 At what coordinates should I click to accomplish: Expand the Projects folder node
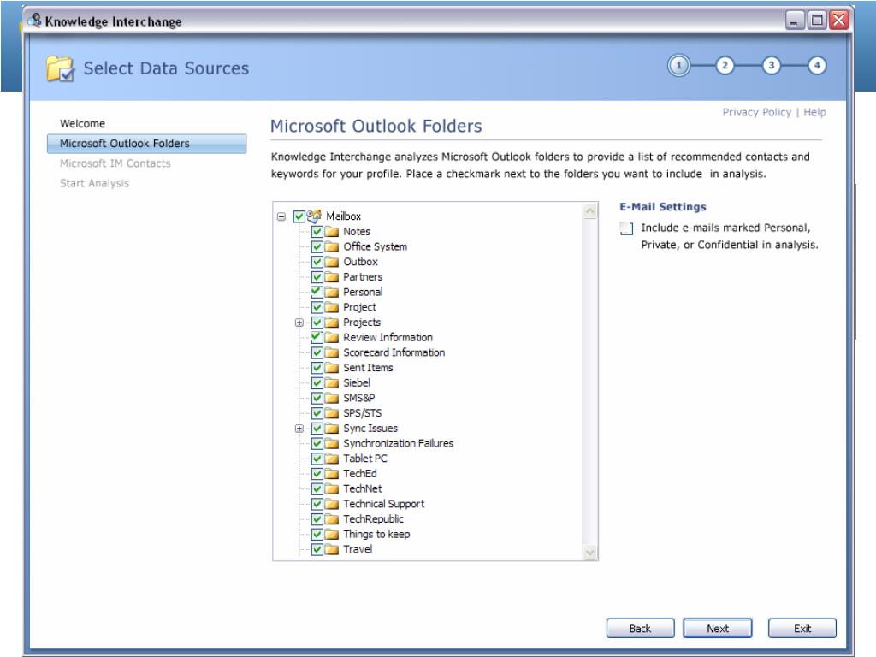click(299, 323)
